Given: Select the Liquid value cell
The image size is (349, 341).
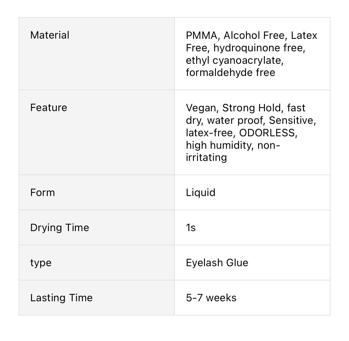Looking at the screenshot, I should (x=201, y=193).
